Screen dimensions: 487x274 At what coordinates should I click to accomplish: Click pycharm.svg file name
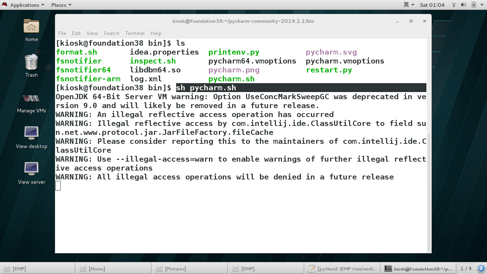pos(331,52)
